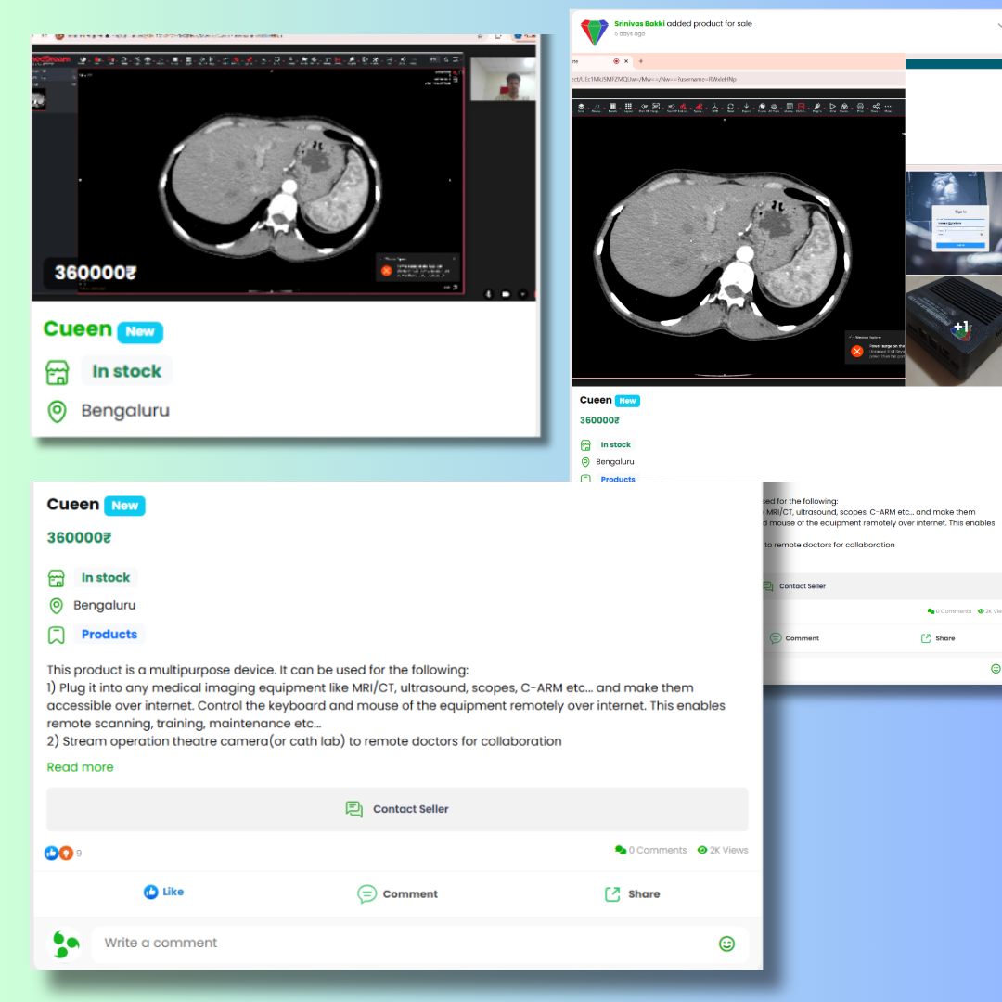Click Bengaluru in the description card
The image size is (1002, 1002).
click(x=104, y=605)
